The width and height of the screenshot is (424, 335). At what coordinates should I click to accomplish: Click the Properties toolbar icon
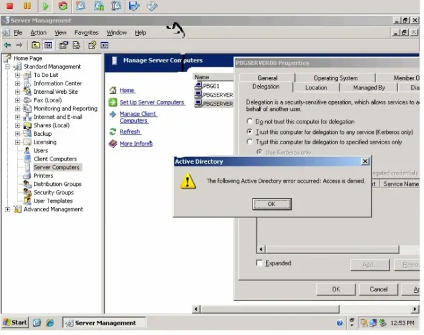click(x=64, y=45)
